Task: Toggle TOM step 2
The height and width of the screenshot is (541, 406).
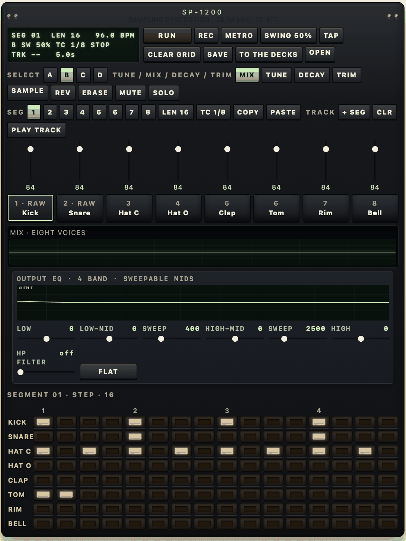Action: (66, 495)
